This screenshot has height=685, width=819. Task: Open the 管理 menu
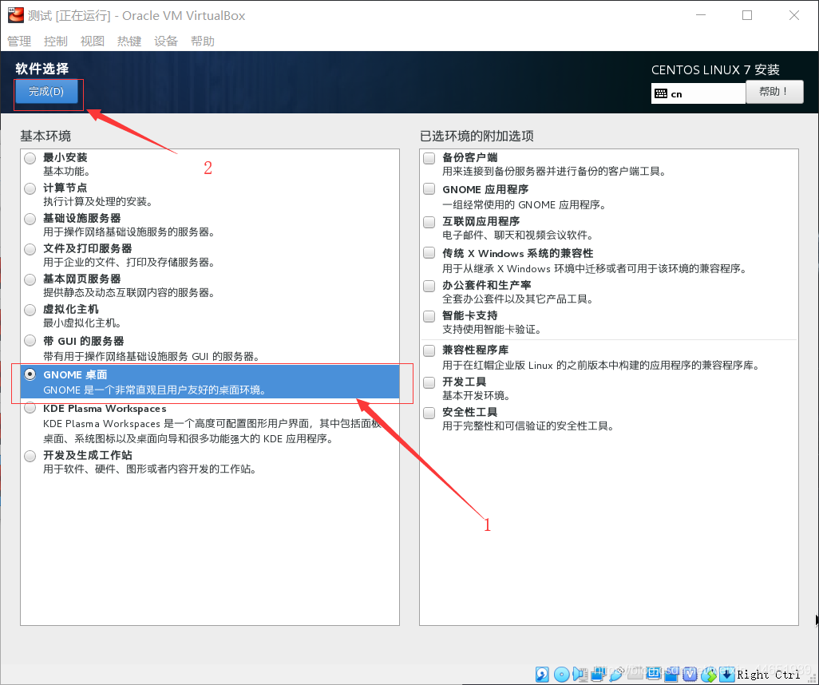pos(19,41)
